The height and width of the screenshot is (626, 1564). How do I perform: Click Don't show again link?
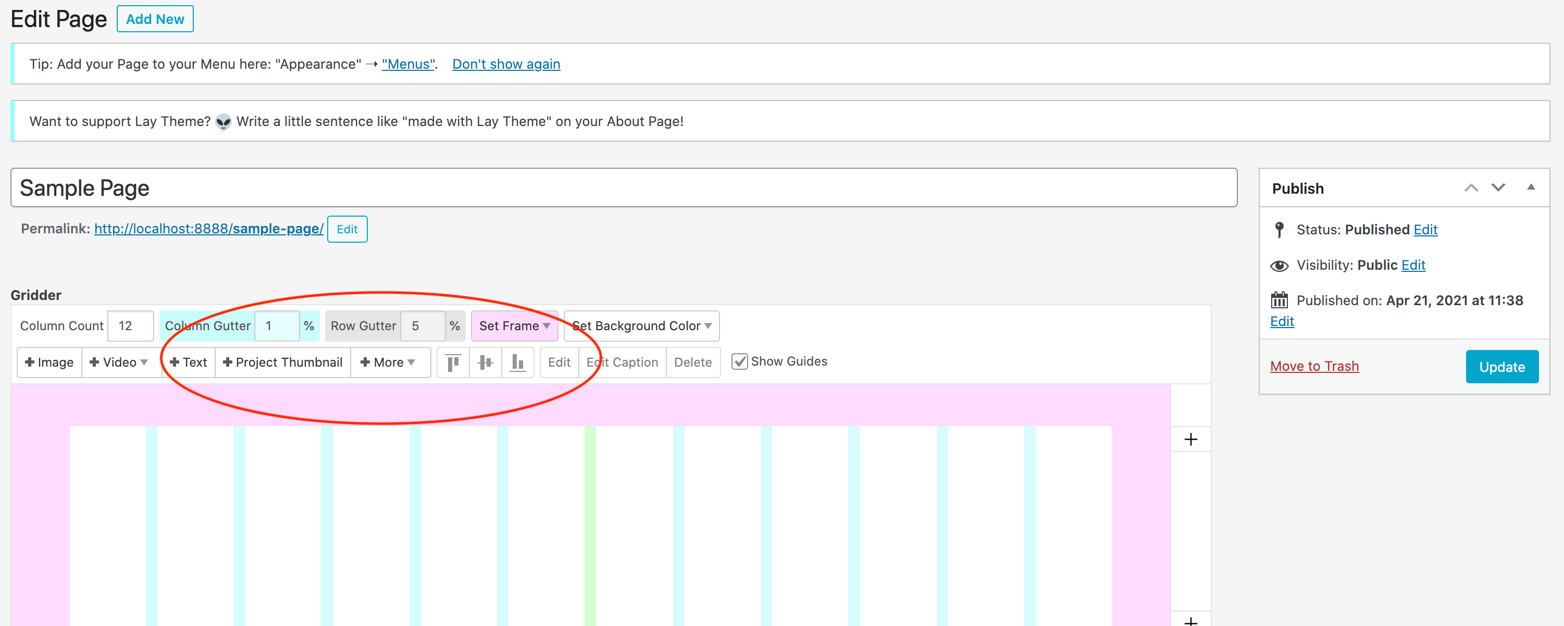coord(506,64)
